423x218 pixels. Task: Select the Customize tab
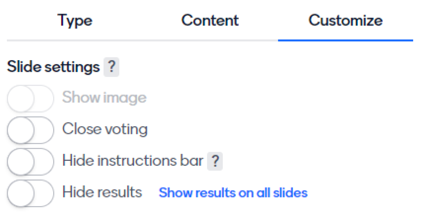click(345, 21)
